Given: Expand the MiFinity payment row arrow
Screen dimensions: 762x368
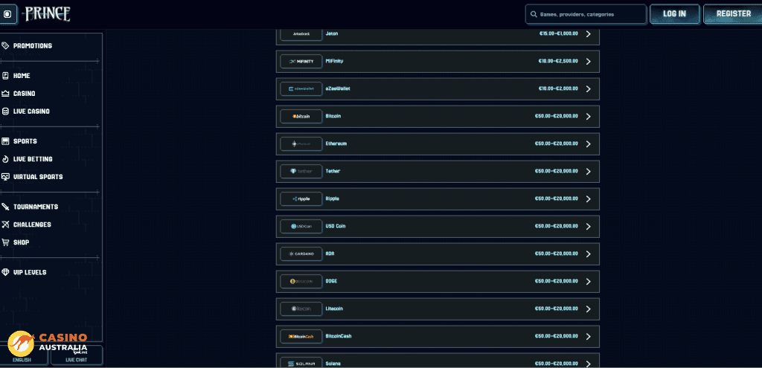Looking at the screenshot, I should [x=588, y=62].
